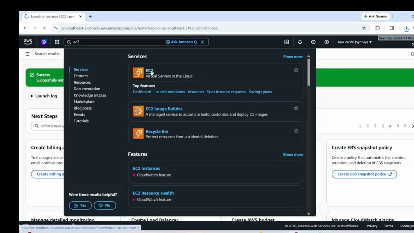
Task: Open a new browser tab
Action: (x=90, y=17)
